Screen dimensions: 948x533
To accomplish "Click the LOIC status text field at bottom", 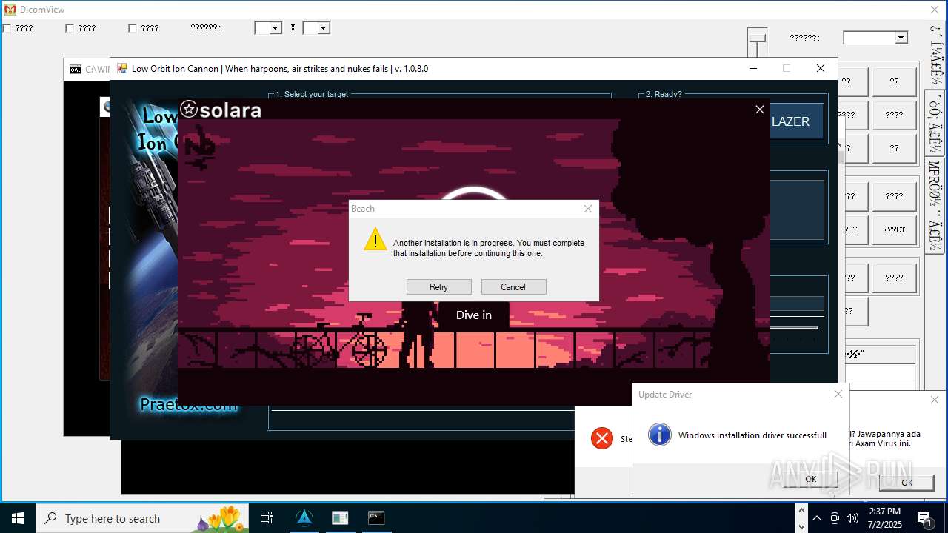I will [422, 420].
